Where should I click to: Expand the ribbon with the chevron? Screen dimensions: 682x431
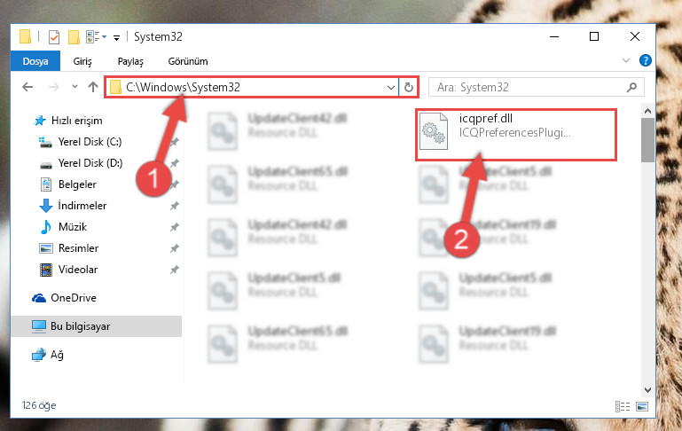(x=626, y=60)
